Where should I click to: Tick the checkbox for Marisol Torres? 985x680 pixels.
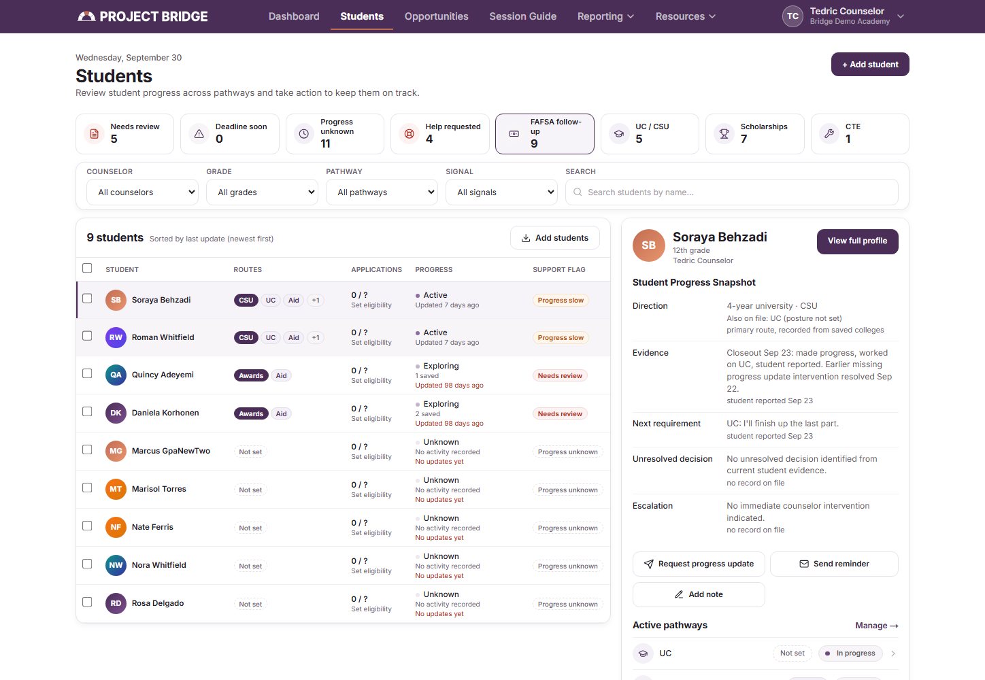87,488
